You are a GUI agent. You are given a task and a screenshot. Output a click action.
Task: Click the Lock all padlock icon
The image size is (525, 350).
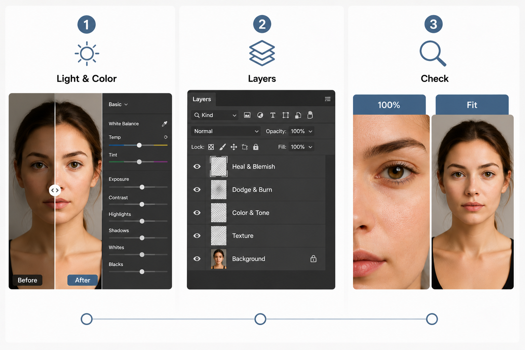click(x=256, y=147)
